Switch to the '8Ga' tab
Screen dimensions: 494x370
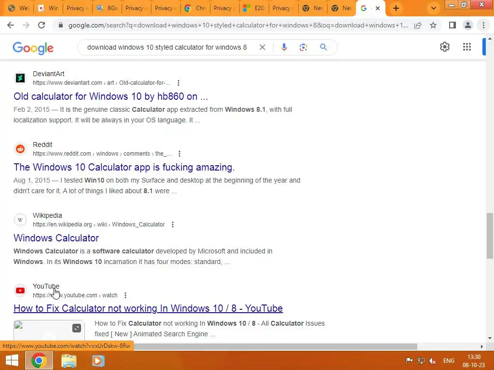[x=107, y=8]
